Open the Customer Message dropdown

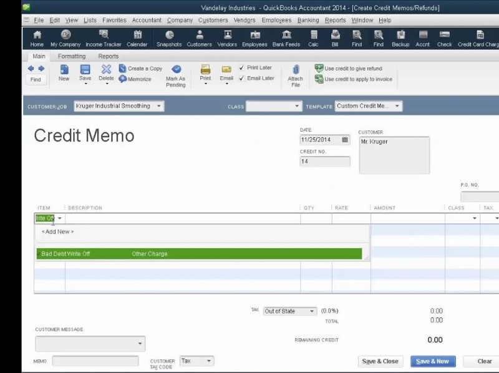click(x=140, y=344)
